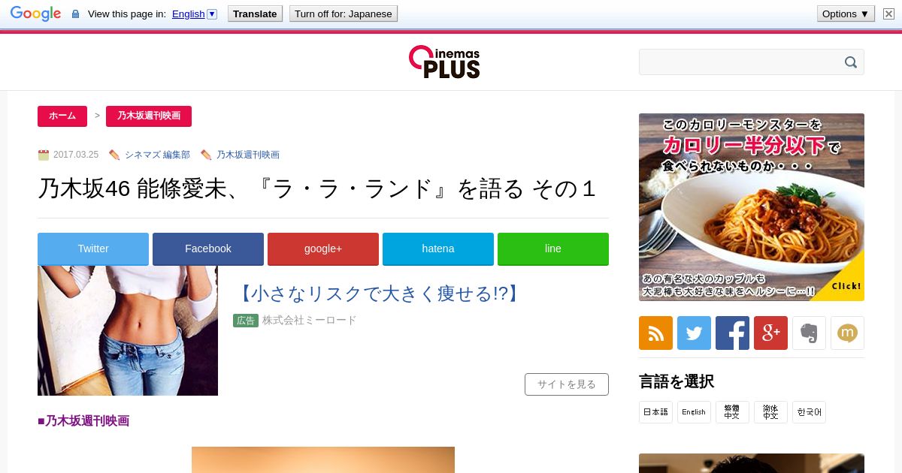Image resolution: width=902 pixels, height=473 pixels.
Task: Select 繁體中文 language option
Action: click(x=732, y=412)
